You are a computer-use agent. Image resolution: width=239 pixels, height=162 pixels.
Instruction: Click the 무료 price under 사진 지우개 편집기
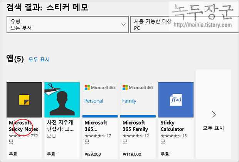[x=52, y=154]
